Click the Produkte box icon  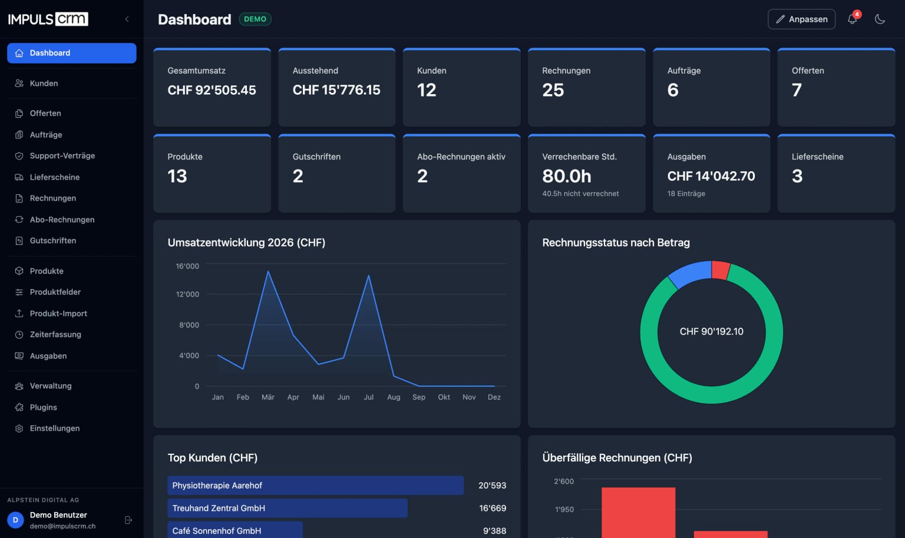pos(19,271)
